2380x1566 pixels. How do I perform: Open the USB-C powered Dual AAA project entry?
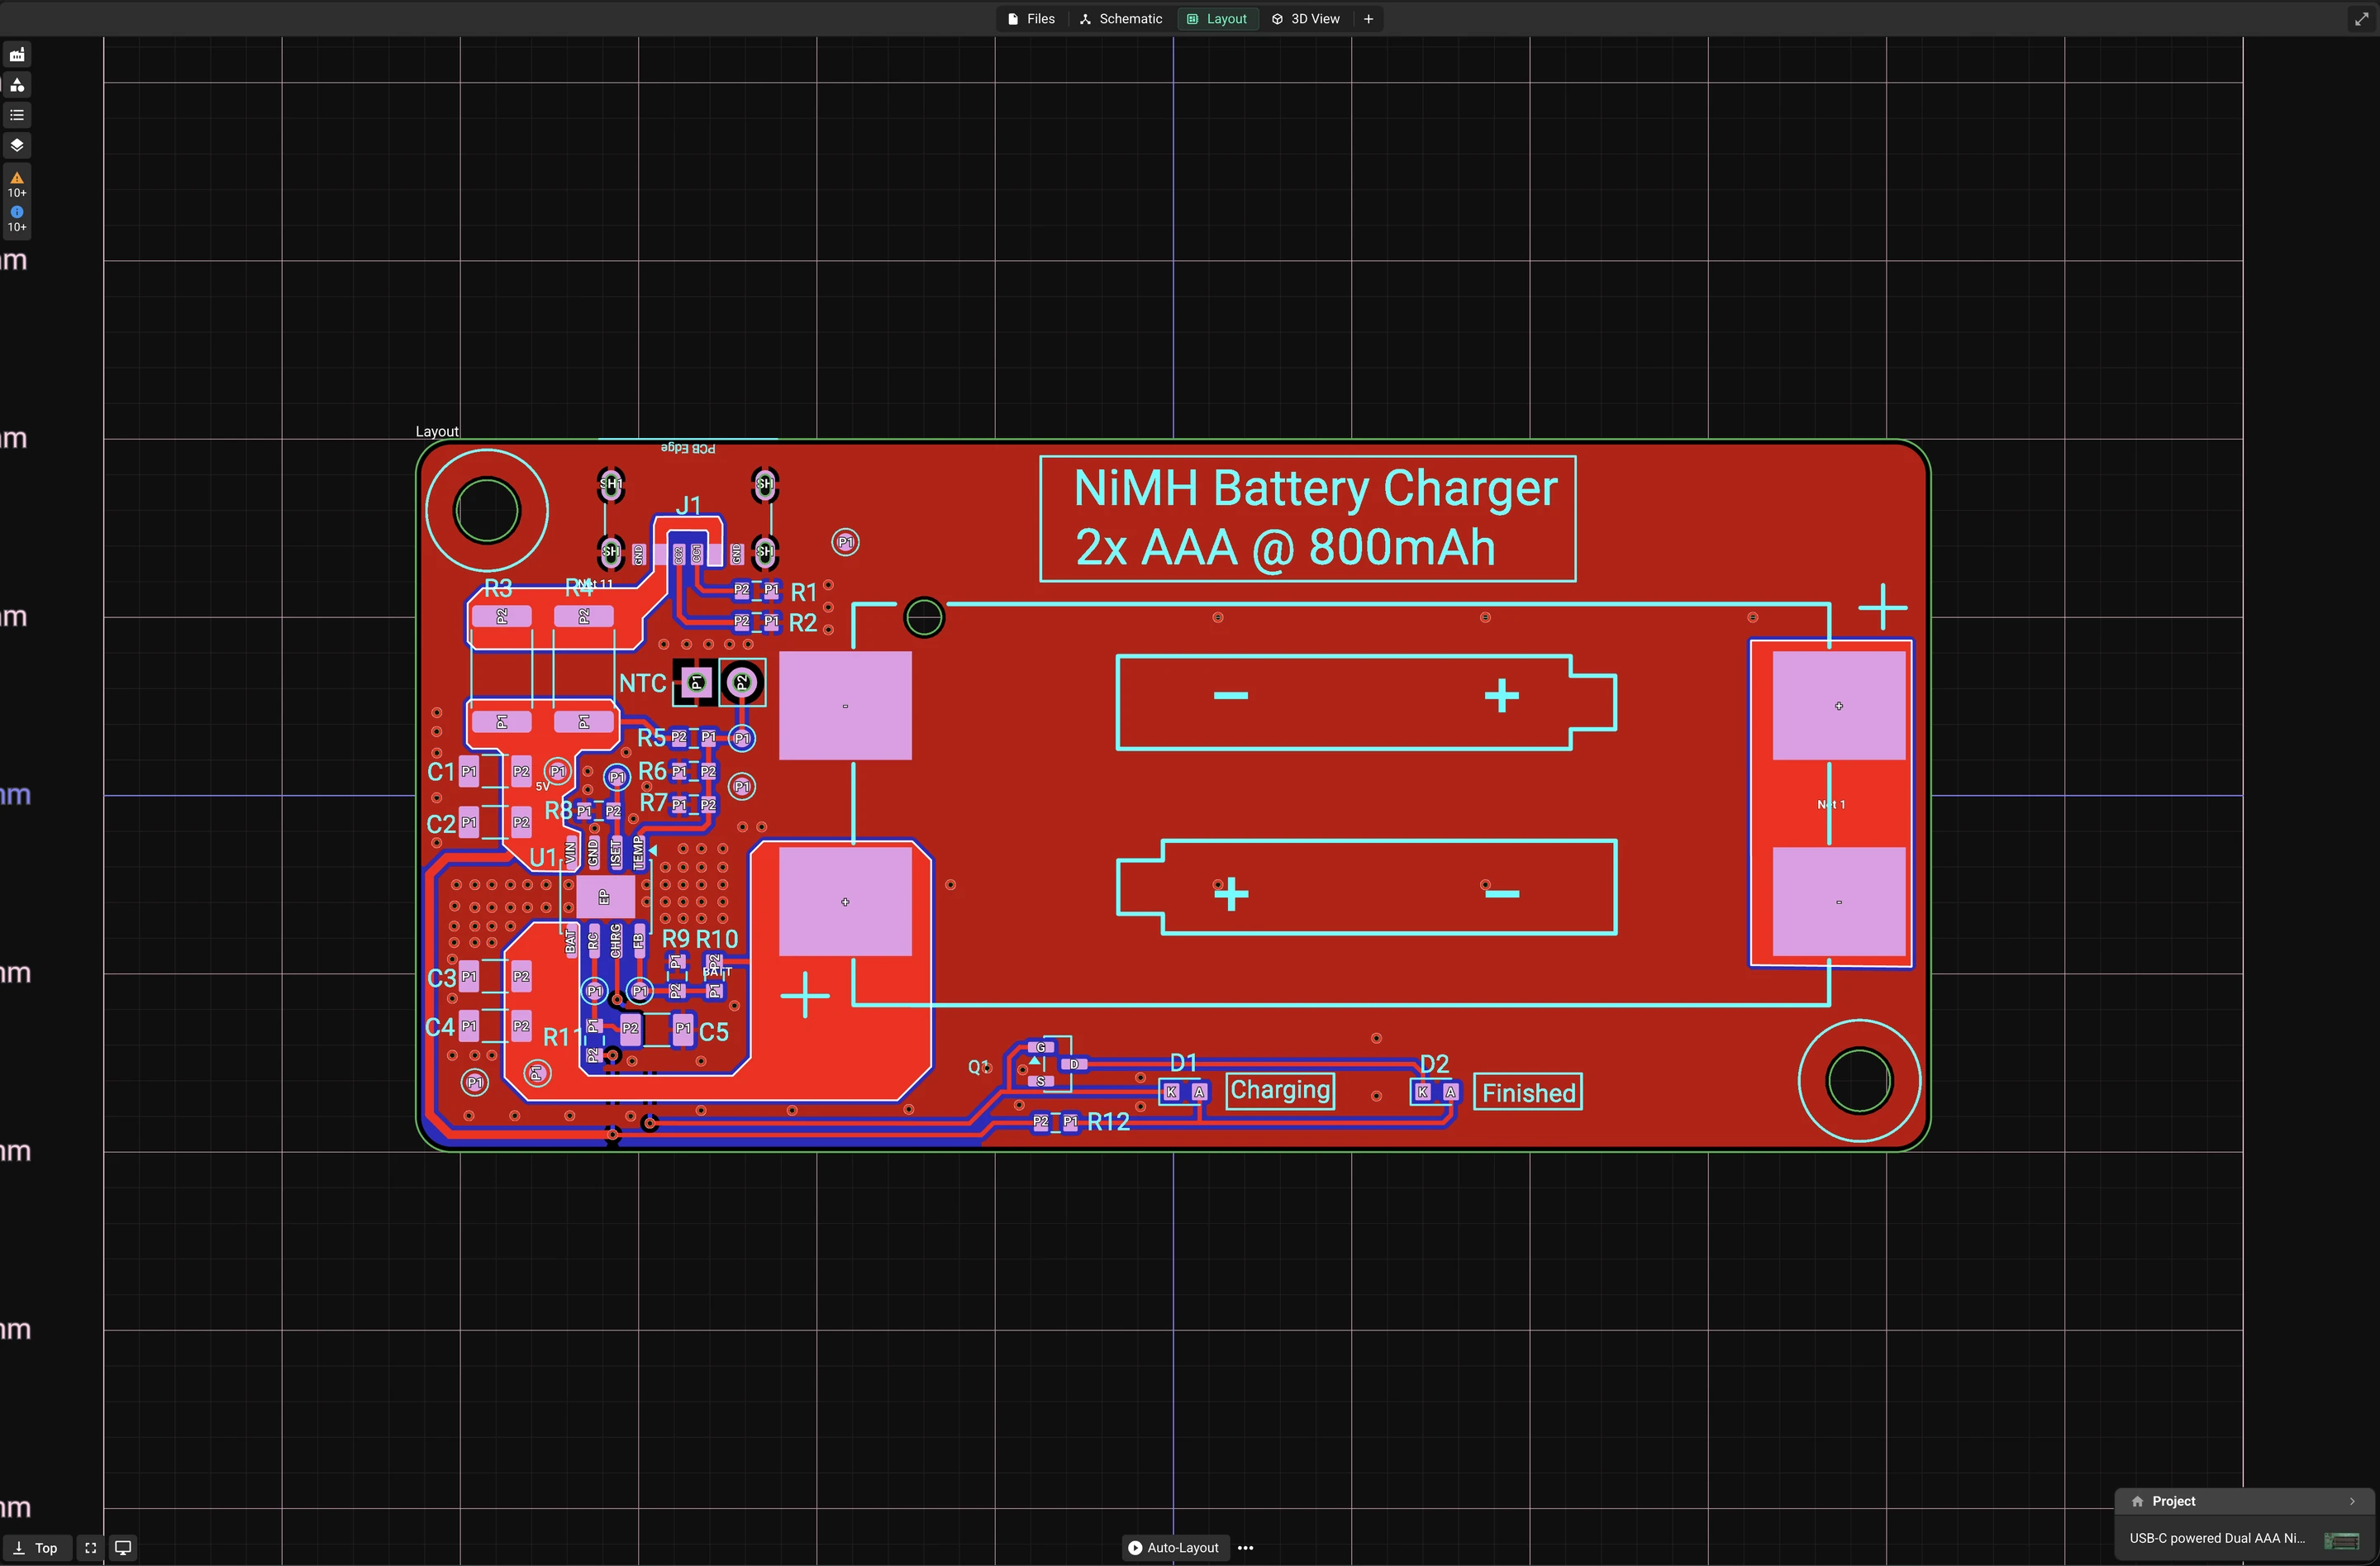[x=2244, y=1539]
